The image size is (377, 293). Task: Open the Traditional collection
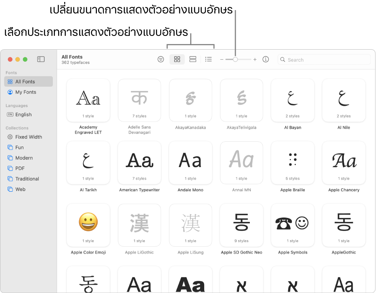(x=28, y=179)
